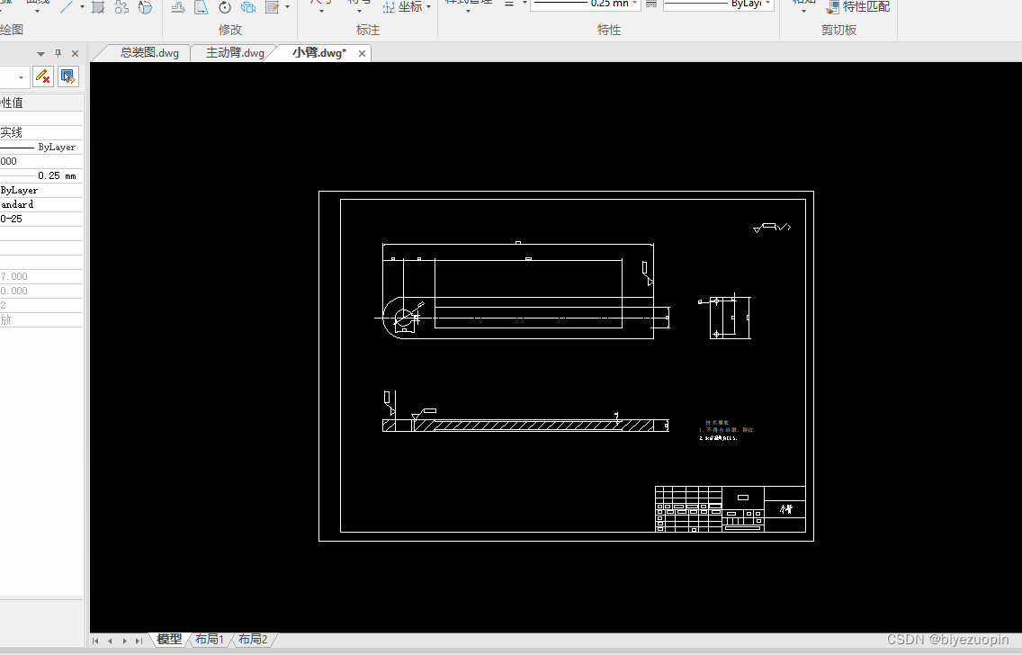Click the mirror tool icon

click(x=202, y=7)
